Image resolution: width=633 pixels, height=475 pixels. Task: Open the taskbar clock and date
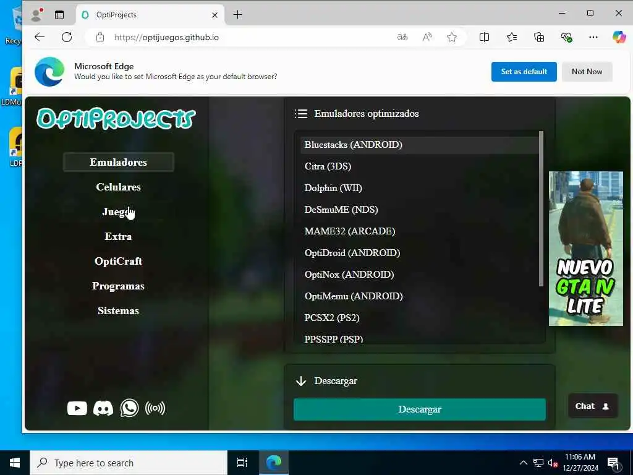580,463
